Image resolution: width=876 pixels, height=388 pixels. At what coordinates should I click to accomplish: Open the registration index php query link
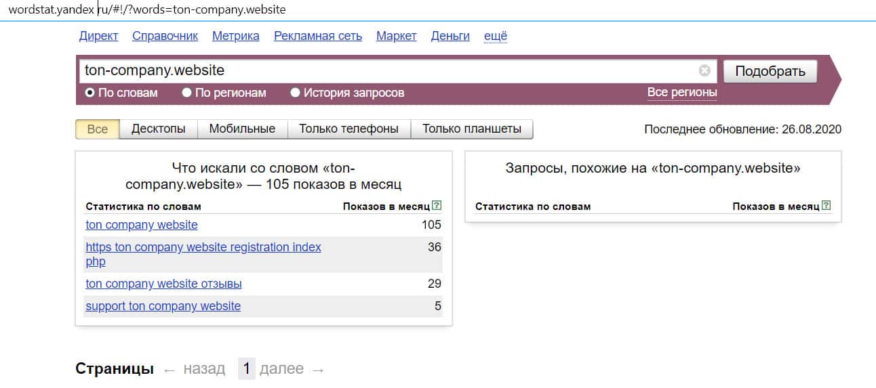[x=203, y=248]
